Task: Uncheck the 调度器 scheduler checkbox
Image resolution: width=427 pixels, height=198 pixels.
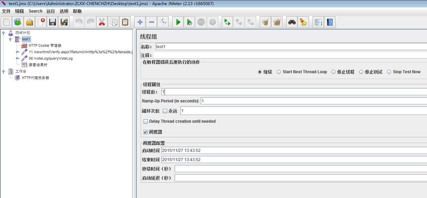Action: click(145, 132)
